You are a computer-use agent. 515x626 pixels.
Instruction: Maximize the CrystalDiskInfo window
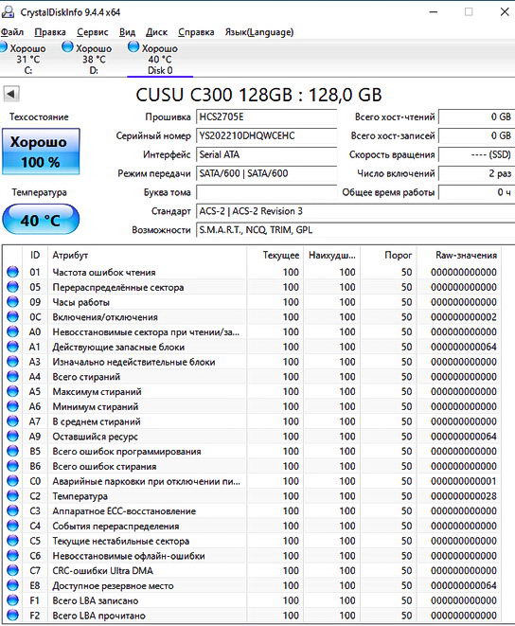[x=469, y=12]
